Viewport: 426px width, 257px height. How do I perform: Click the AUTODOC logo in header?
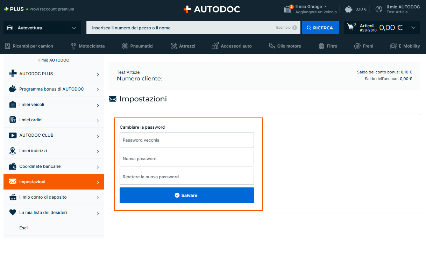click(x=212, y=9)
